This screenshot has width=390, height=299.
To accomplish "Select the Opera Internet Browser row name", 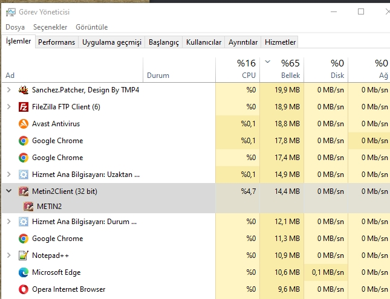I will (x=69, y=289).
